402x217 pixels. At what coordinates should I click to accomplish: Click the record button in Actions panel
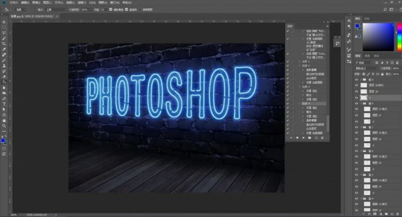coord(297,137)
